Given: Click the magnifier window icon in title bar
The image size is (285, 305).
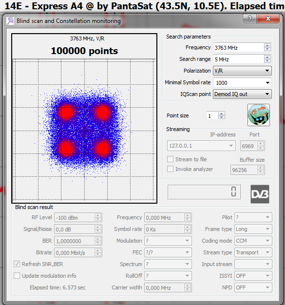Looking at the screenshot, I should (10, 21).
